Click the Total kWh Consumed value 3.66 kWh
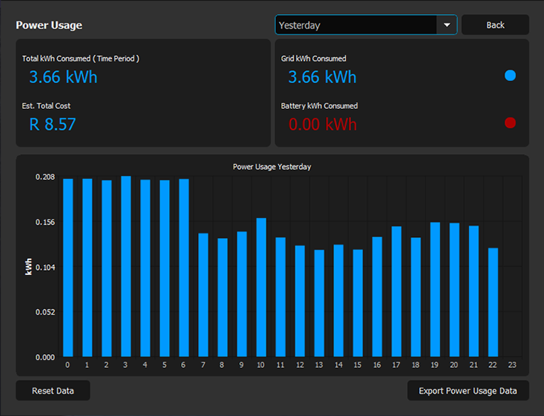This screenshot has width=544, height=416. pos(62,78)
